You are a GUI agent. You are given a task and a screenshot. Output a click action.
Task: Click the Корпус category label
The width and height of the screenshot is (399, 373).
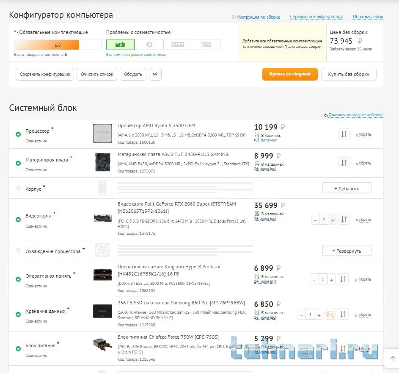33,189
